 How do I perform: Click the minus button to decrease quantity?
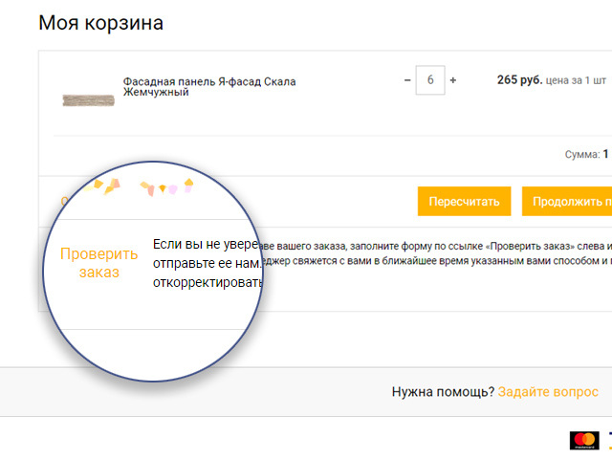coord(407,80)
